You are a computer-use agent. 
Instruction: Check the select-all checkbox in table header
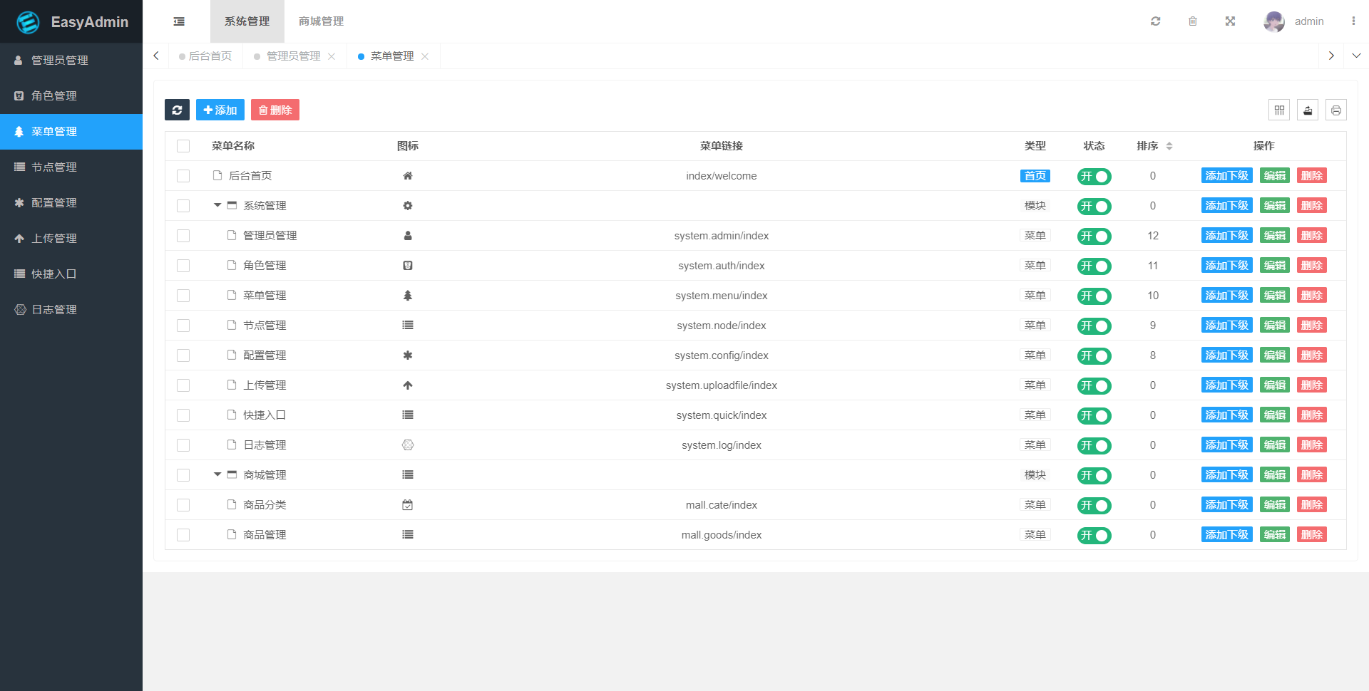tap(183, 145)
